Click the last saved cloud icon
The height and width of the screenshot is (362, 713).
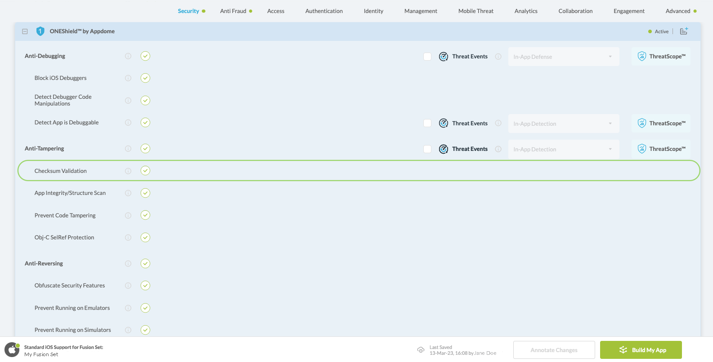pos(421,350)
